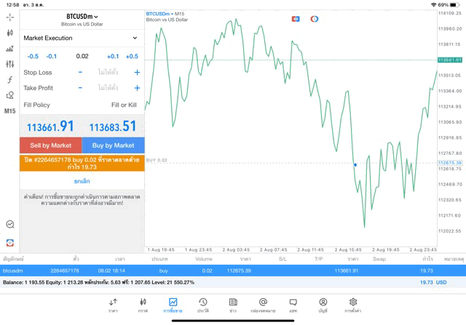Open the Chat bubble icon

pyautogui.click(x=293, y=305)
